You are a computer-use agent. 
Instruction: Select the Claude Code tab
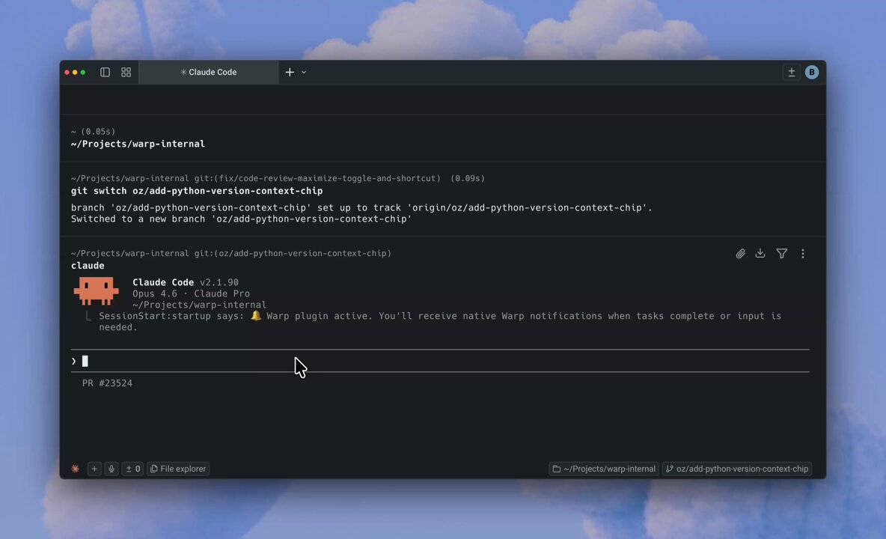click(x=209, y=73)
